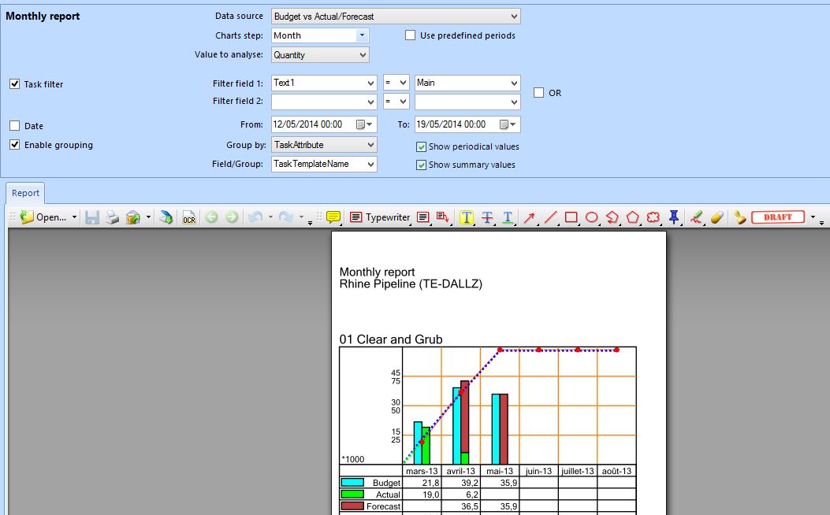Click the Budget value 39,2 cell

click(x=461, y=484)
